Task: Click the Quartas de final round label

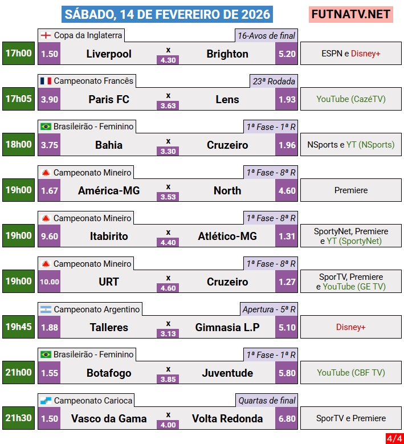Action: pyautogui.click(x=267, y=400)
